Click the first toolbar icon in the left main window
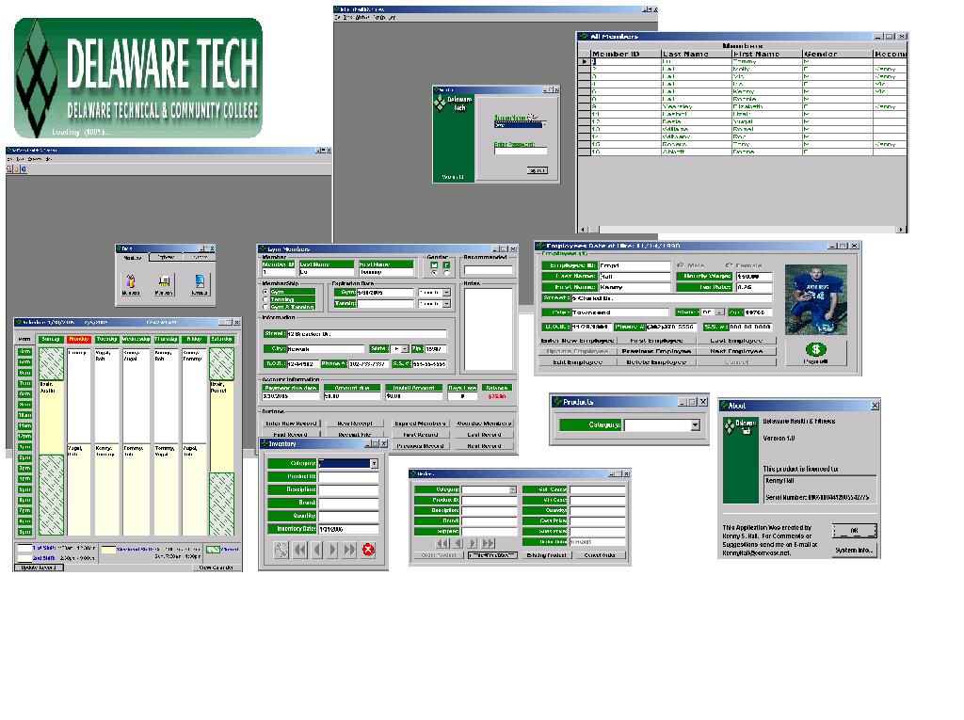 (x=9, y=169)
